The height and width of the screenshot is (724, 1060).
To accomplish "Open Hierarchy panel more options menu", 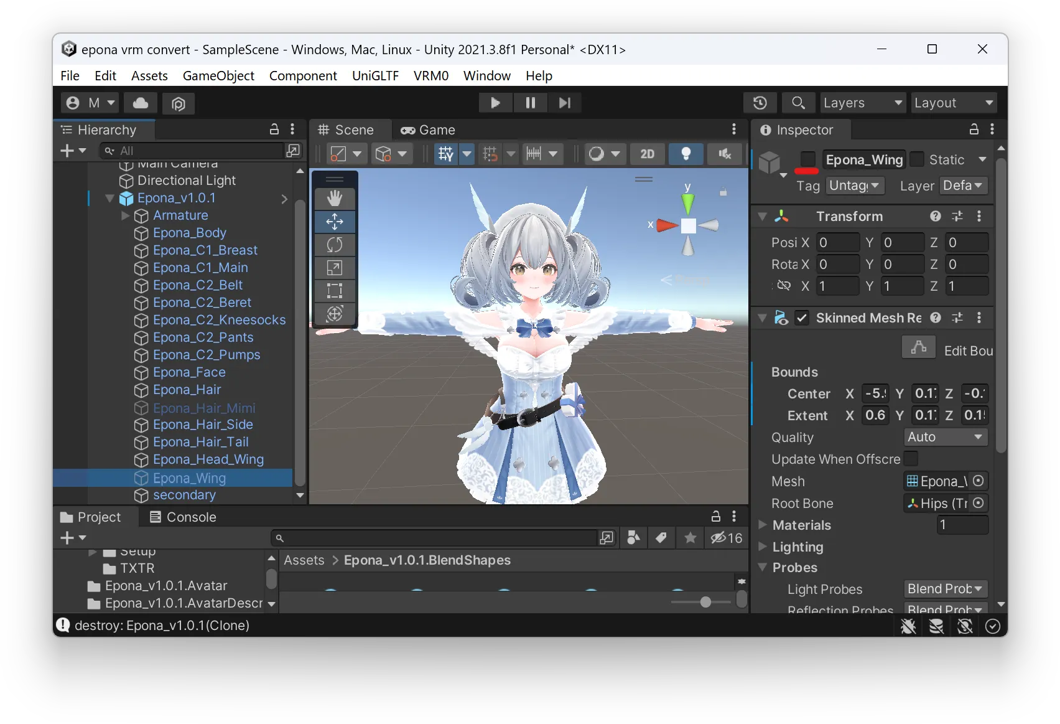I will (x=292, y=129).
